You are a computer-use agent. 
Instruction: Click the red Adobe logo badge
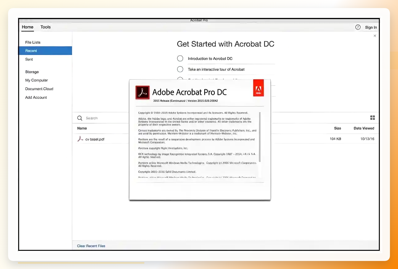258,88
